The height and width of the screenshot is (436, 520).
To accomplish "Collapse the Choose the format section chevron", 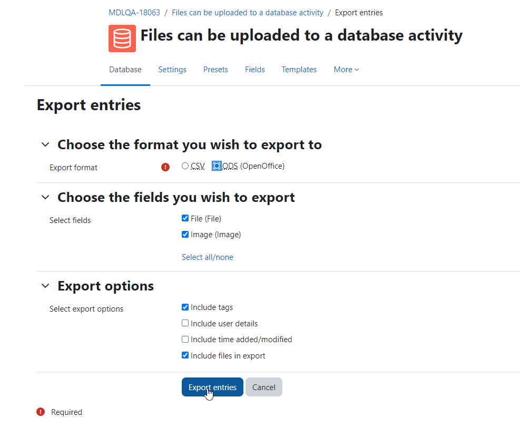I will [x=45, y=144].
